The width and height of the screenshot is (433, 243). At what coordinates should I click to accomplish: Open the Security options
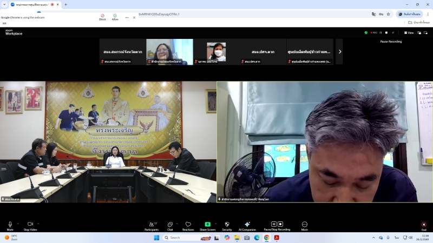227,225
